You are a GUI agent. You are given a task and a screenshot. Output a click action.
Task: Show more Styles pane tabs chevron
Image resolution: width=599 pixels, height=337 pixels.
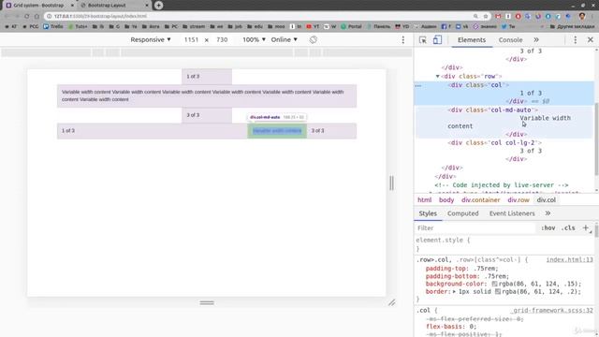click(x=548, y=213)
